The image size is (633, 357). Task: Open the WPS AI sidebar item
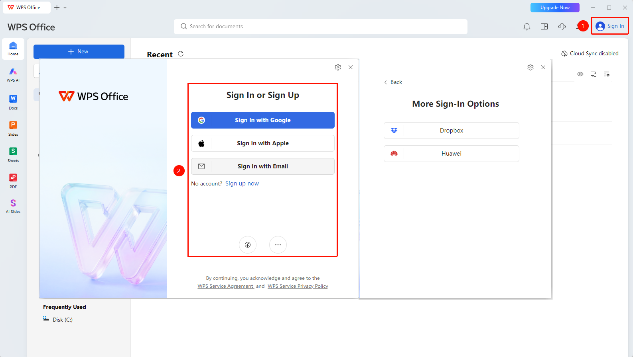click(x=13, y=74)
